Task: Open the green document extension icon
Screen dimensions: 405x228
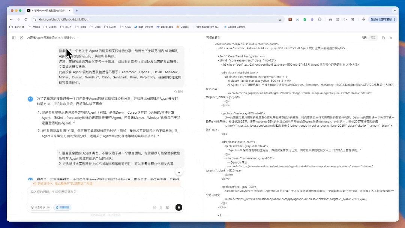Action: click(x=305, y=19)
